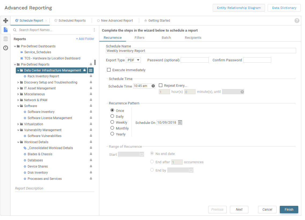Open the Export Type PDF dropdown
The height and width of the screenshot is (220, 305).
pyautogui.click(x=133, y=60)
